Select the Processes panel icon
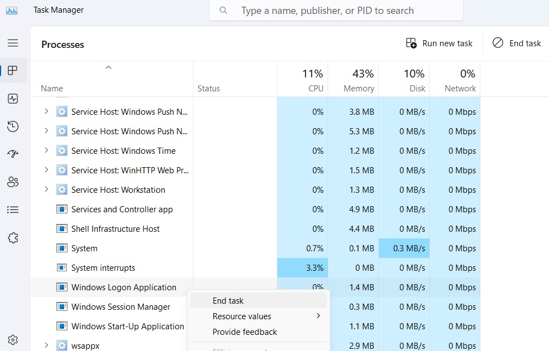 (x=12, y=71)
